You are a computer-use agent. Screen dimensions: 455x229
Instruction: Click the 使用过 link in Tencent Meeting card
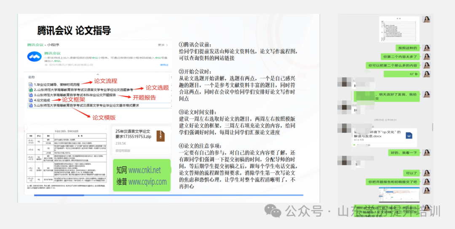tap(164, 65)
